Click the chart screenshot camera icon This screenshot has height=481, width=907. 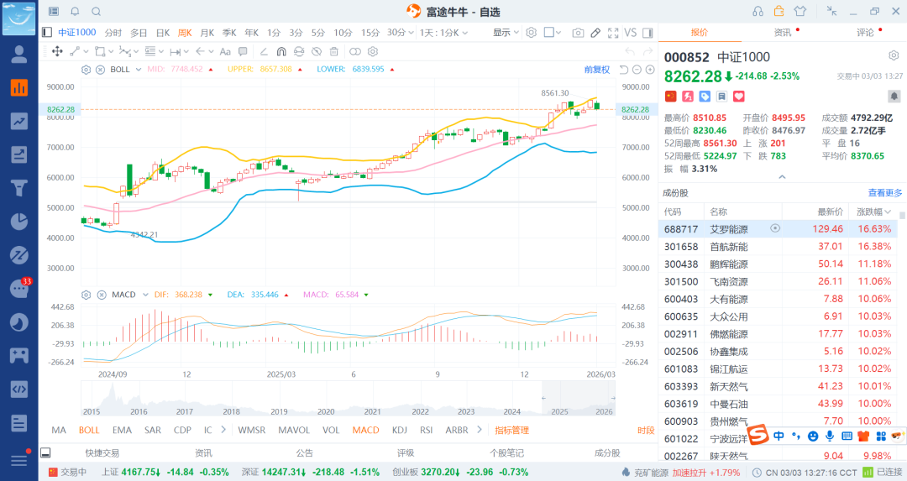[x=578, y=33]
